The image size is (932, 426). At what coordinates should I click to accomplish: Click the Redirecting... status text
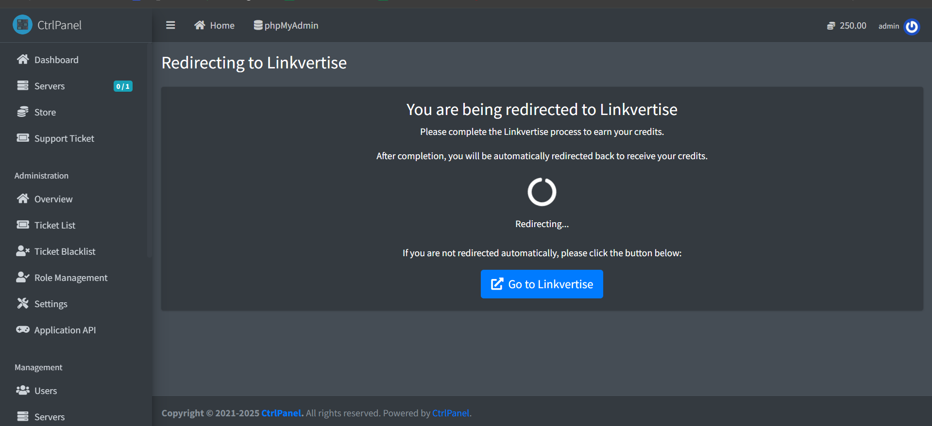(542, 224)
